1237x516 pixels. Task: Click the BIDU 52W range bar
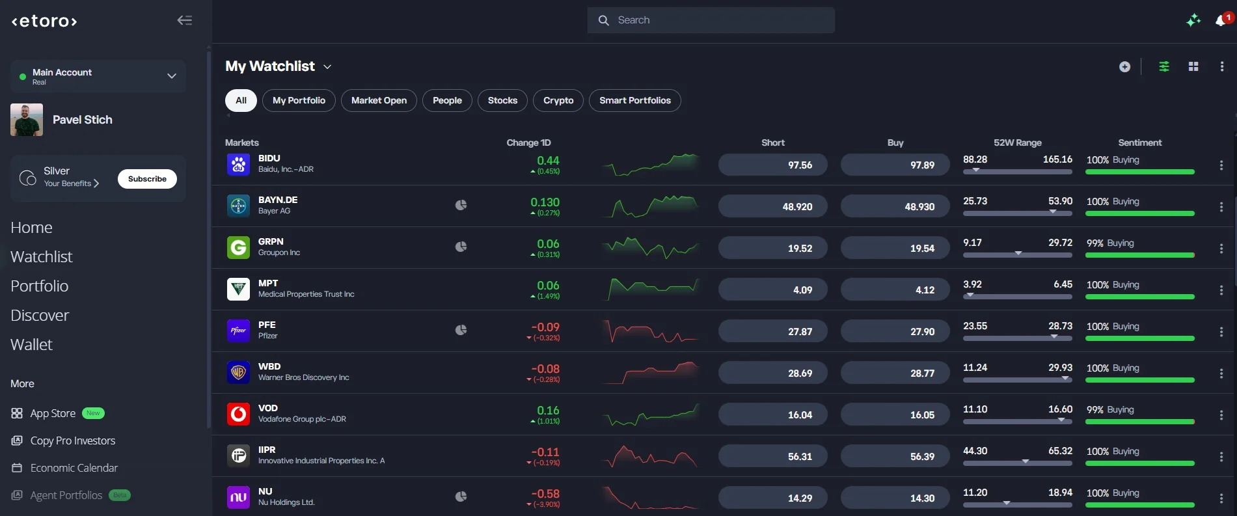(x=1018, y=172)
